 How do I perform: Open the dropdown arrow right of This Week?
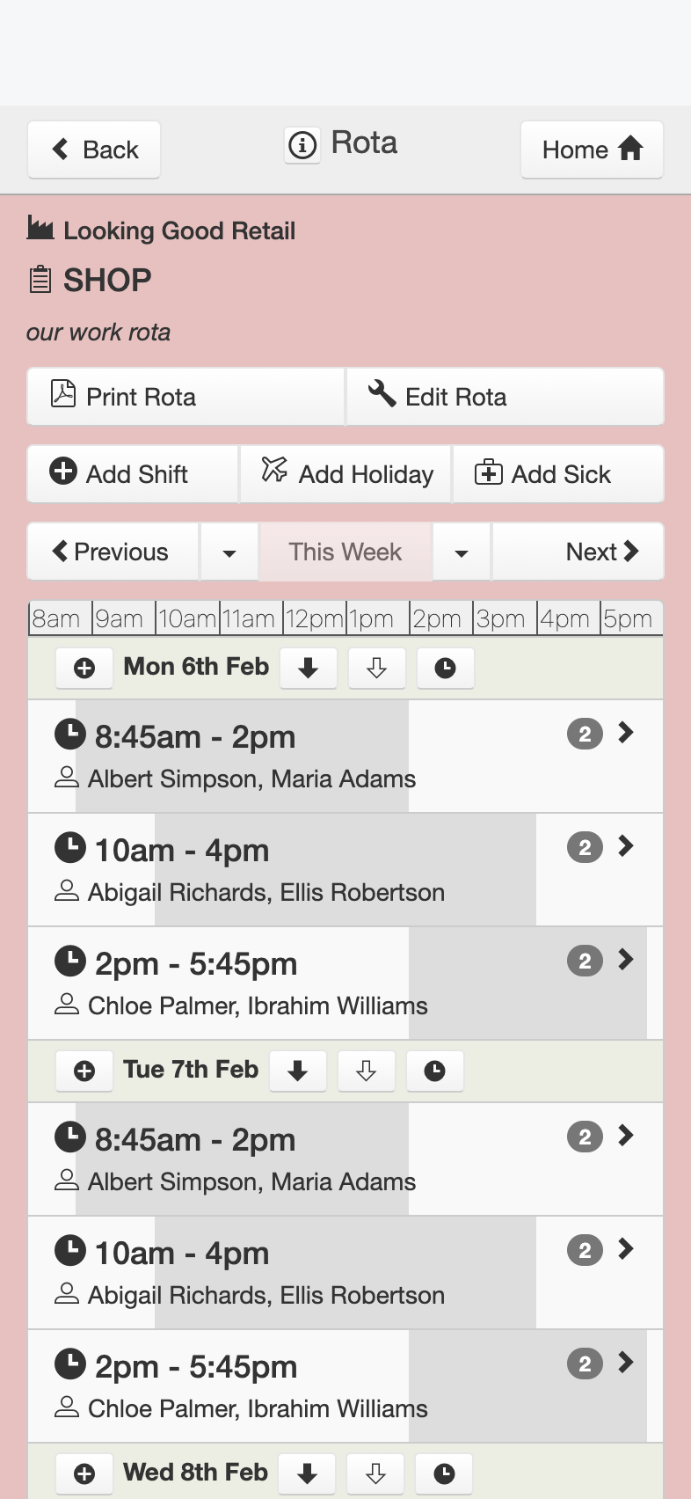coord(462,552)
